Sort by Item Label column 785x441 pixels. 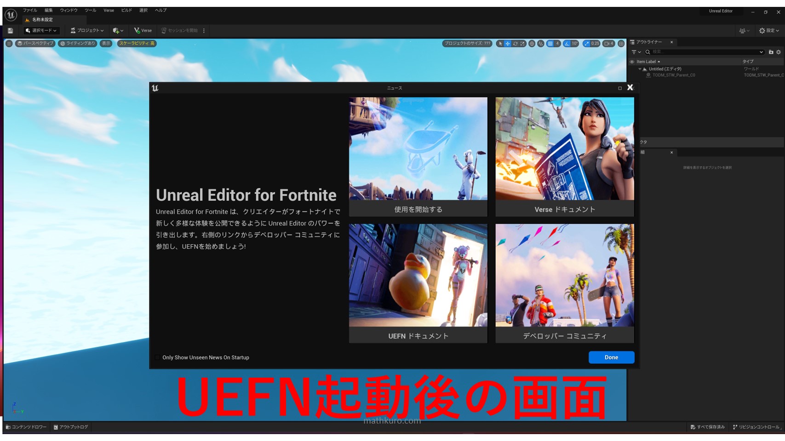click(648, 62)
